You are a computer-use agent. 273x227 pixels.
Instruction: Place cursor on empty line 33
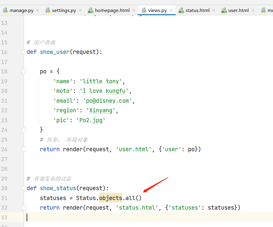(x=148, y=217)
